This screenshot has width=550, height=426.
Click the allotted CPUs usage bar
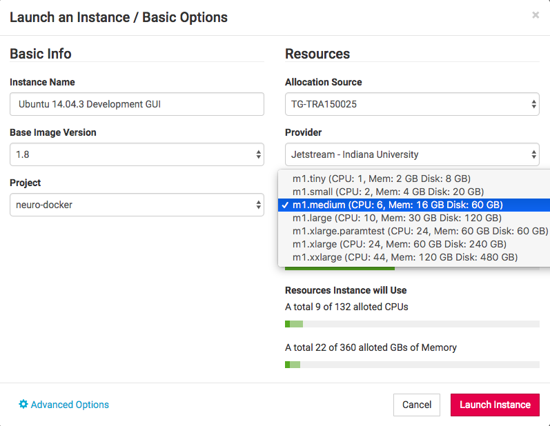412,324
